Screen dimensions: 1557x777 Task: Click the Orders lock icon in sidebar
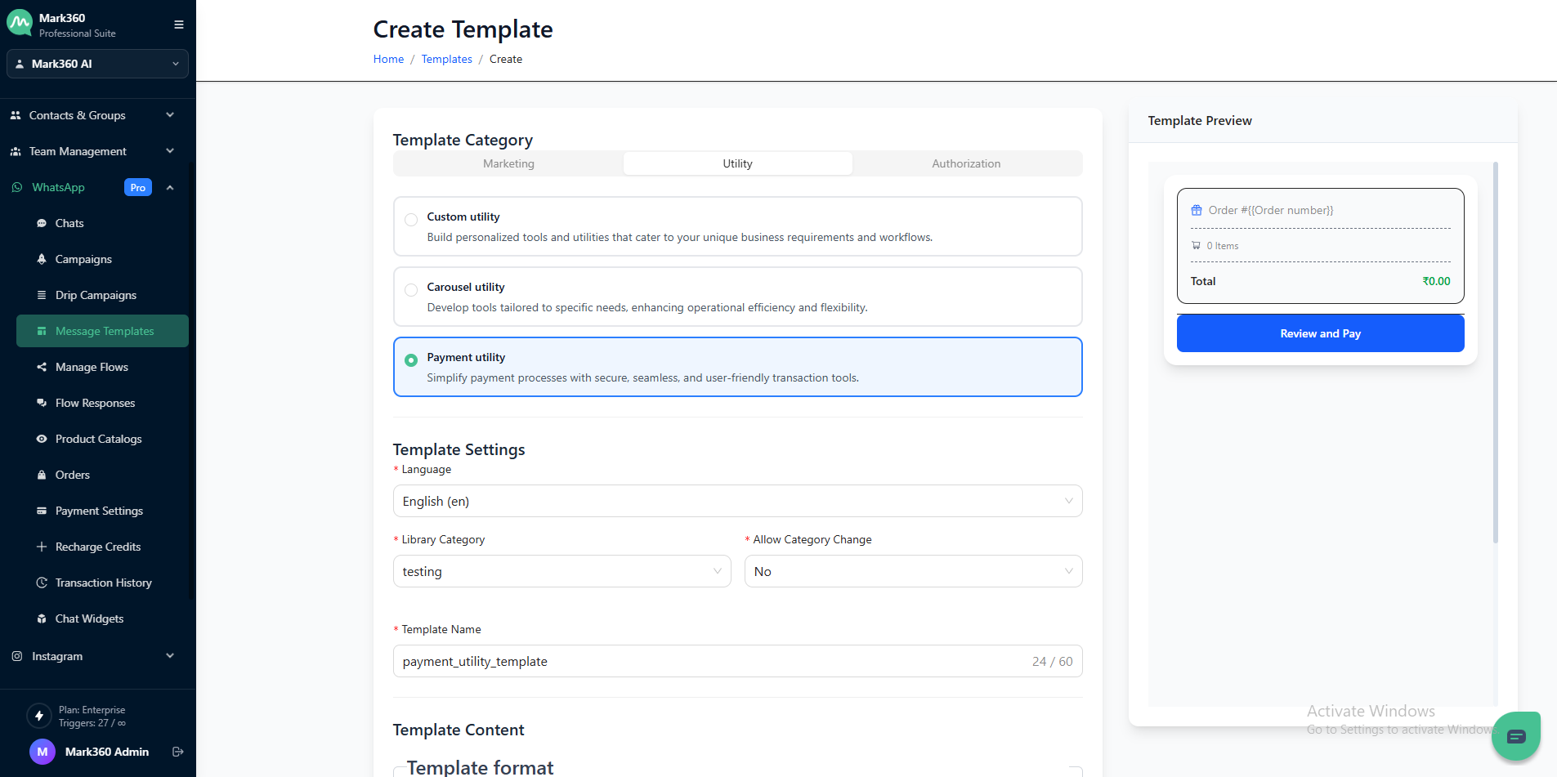(42, 475)
